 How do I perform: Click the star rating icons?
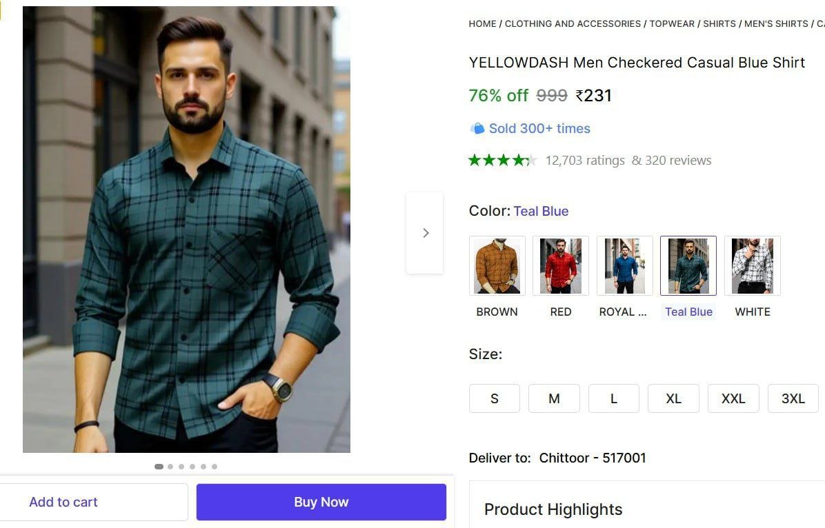point(502,161)
